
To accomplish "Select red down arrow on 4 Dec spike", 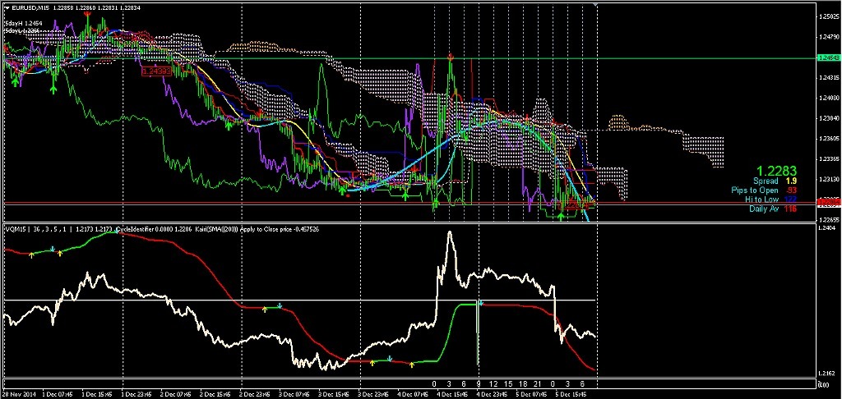I will click(x=451, y=56).
